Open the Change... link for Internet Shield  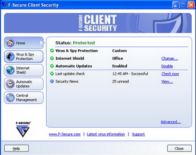tap(170, 58)
